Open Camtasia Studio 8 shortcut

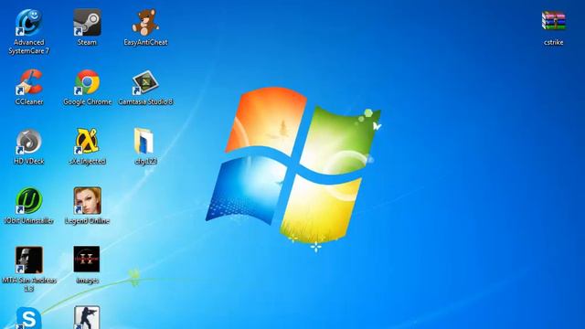click(x=145, y=82)
